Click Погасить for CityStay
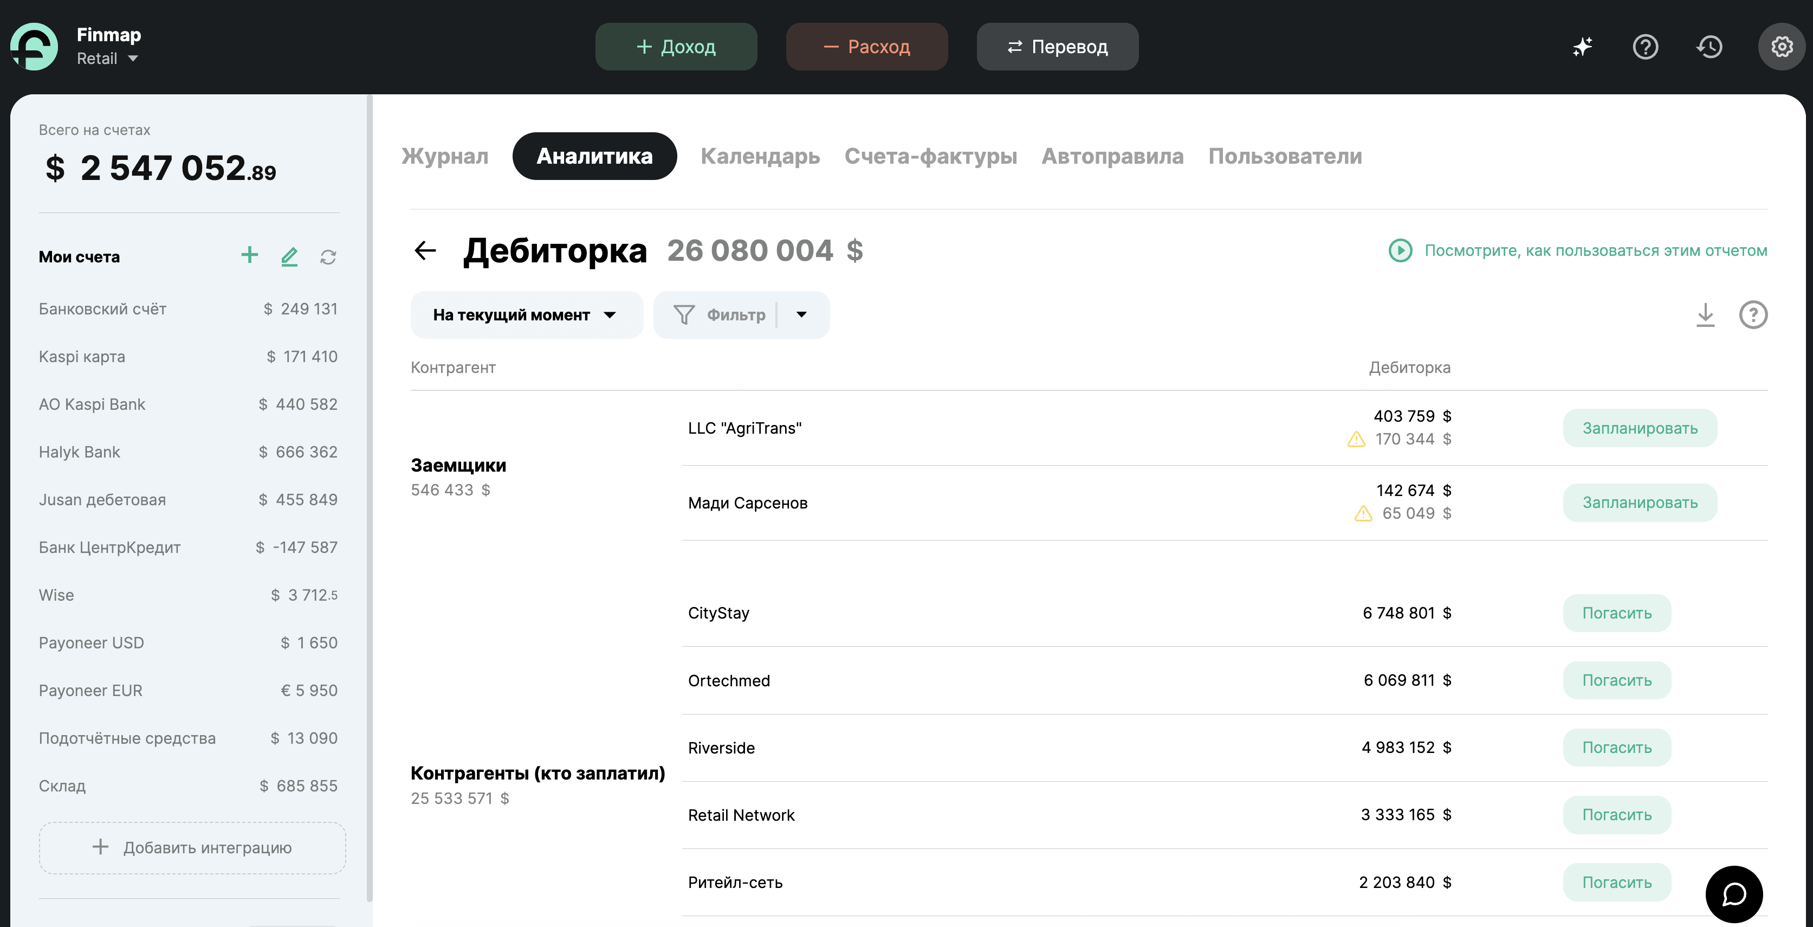Image resolution: width=1813 pixels, height=927 pixels. point(1617,613)
